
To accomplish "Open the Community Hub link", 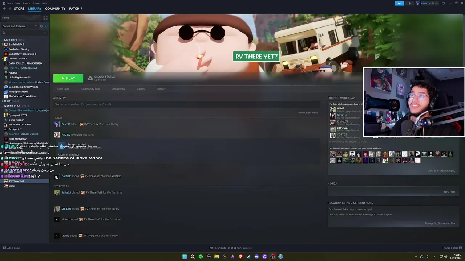I will click(x=90, y=89).
